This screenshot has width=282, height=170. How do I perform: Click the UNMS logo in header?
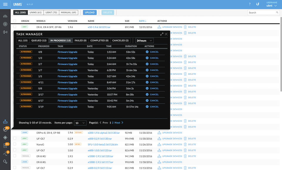(18, 4)
